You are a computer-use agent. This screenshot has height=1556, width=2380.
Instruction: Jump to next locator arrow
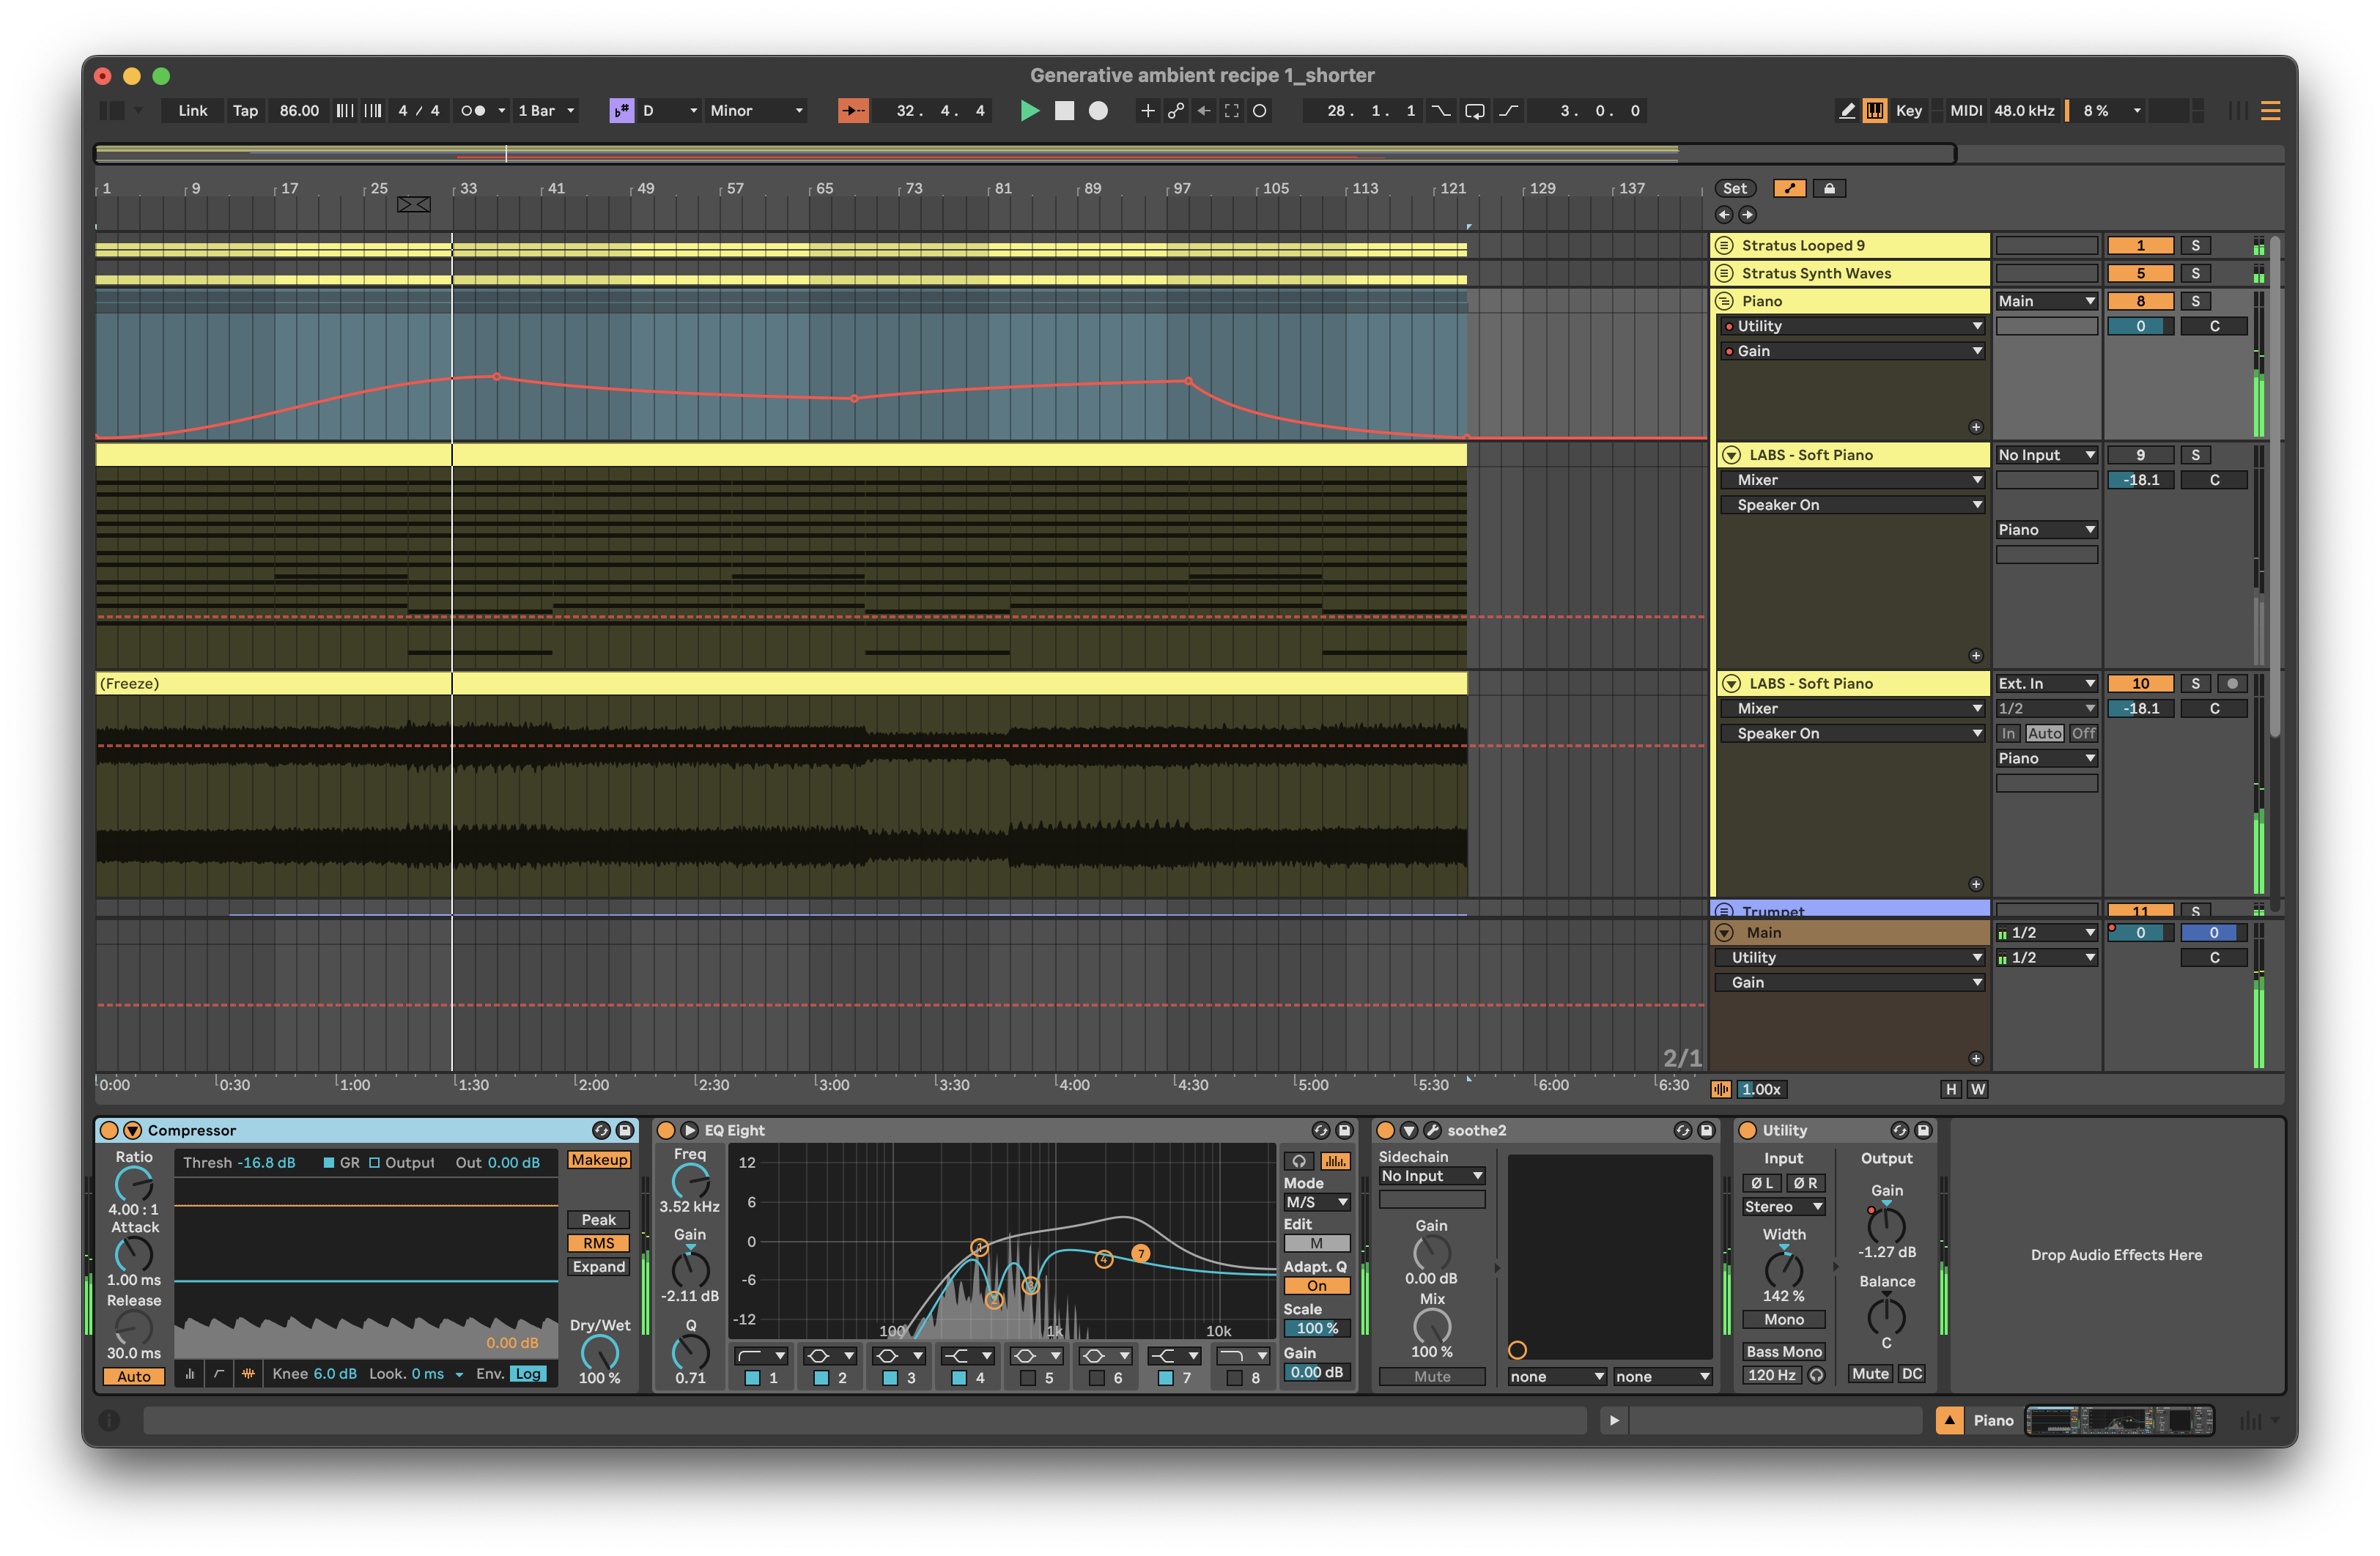coord(1747,214)
